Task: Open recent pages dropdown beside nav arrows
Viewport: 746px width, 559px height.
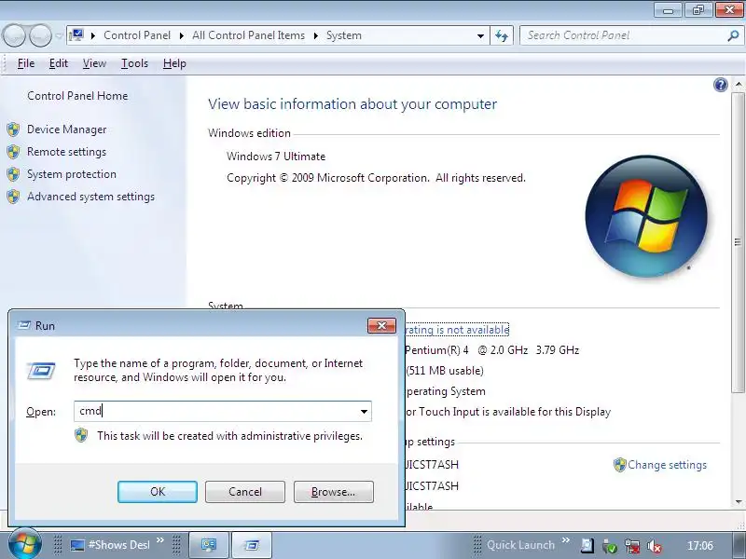Action: 59,35
